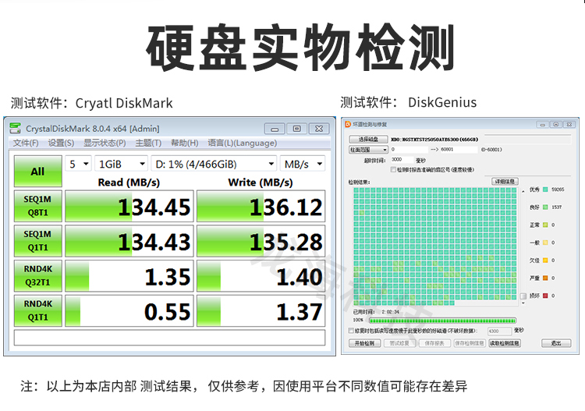This screenshot has width=585, height=411.
Task: Click the 优秀 block count 59265
Action: pos(558,190)
